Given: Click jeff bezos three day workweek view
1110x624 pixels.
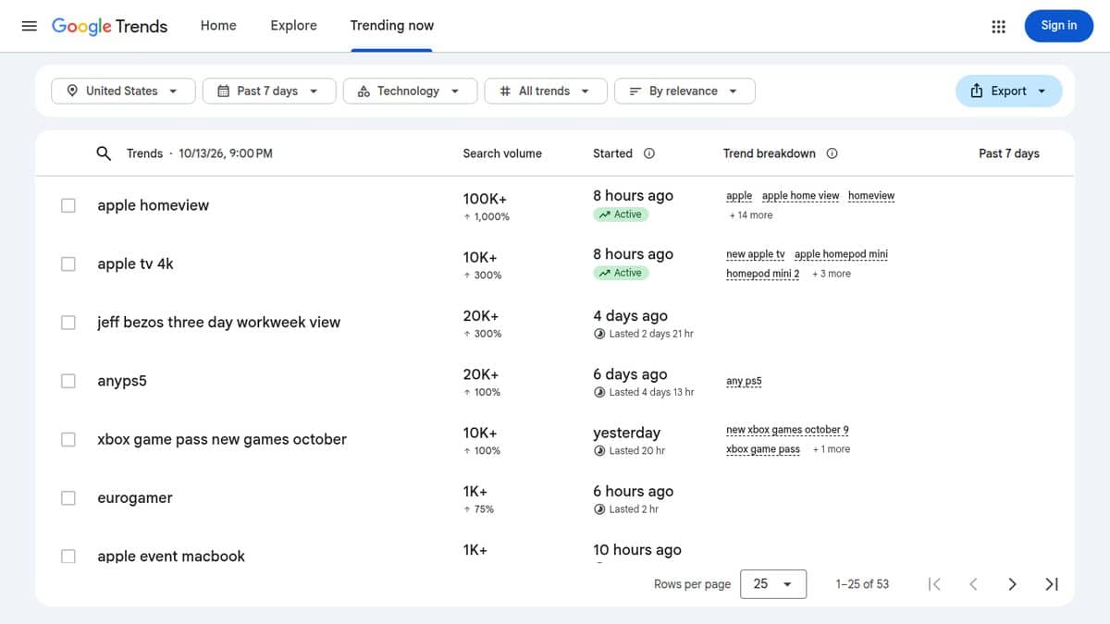Looking at the screenshot, I should 219,323.
